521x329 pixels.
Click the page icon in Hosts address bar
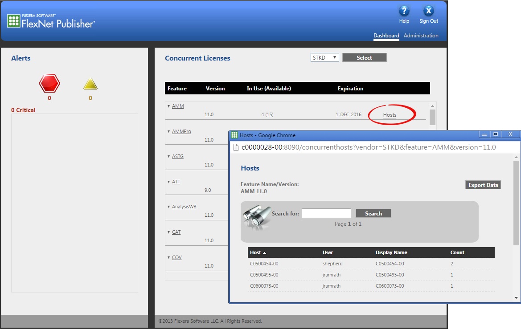tap(236, 147)
